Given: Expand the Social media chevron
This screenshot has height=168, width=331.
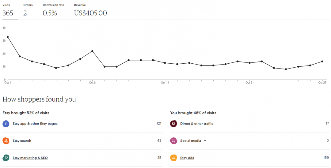Looking at the screenshot, I should click(x=205, y=141).
